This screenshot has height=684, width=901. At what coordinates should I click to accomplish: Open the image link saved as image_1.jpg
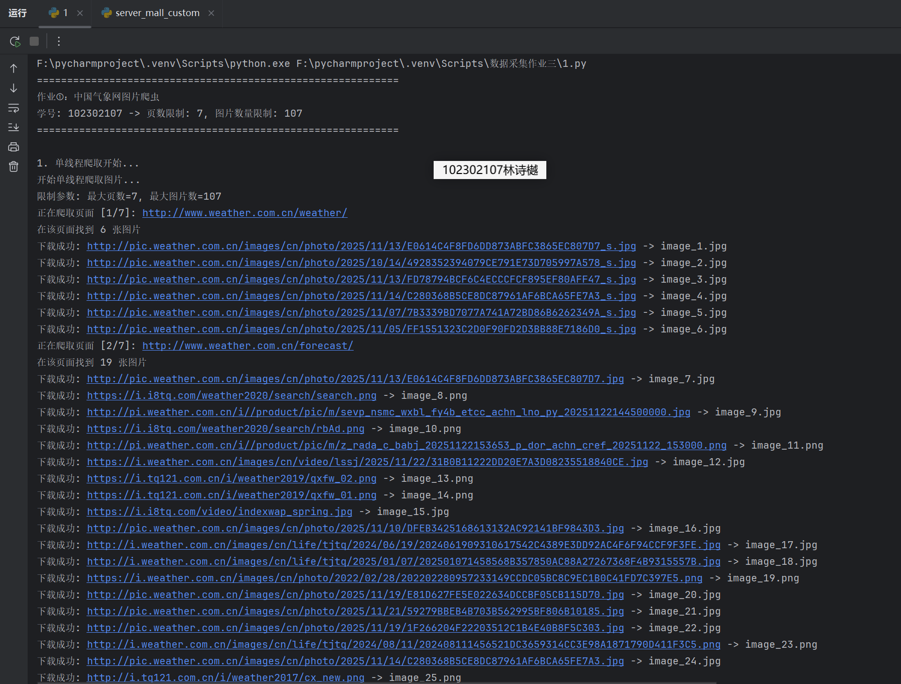point(361,246)
